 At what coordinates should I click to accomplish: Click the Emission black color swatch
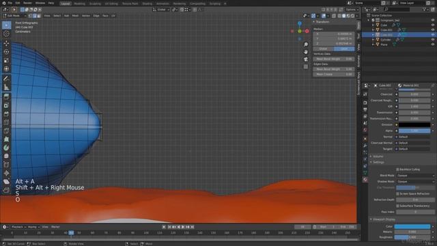(414, 124)
